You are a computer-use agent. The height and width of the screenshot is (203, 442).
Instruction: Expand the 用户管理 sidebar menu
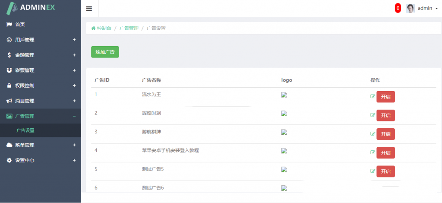pos(40,40)
